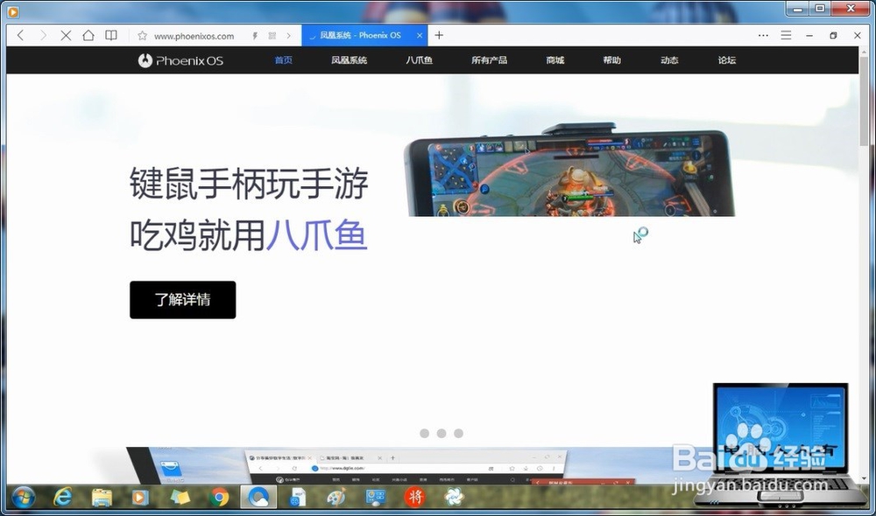Open the reading mode book icon
Screen dimensions: 876x516
(111, 36)
